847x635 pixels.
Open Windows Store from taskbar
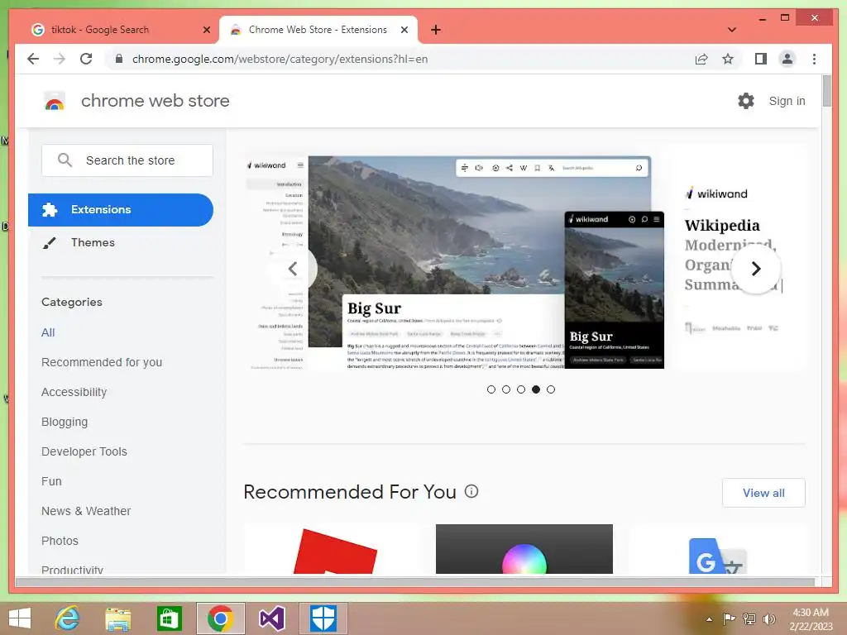tap(169, 618)
